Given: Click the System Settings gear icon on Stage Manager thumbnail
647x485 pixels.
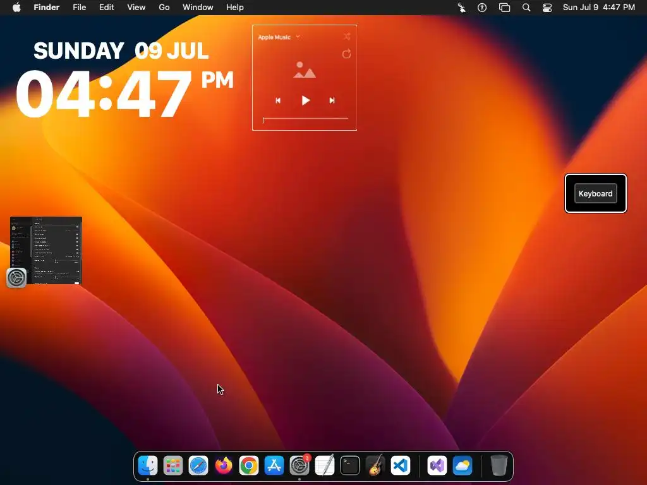Looking at the screenshot, I should (16, 278).
